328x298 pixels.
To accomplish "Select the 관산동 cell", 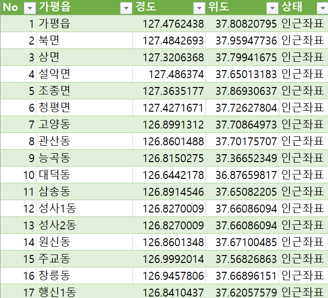I will click(x=84, y=141).
